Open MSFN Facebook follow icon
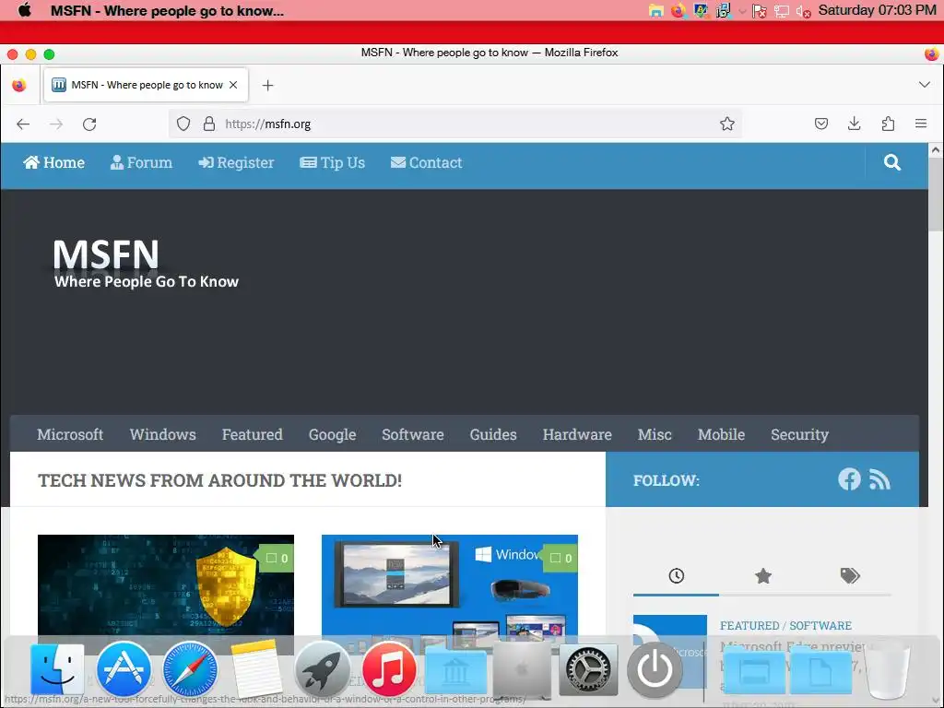Screen dimensions: 944x708 (849, 479)
